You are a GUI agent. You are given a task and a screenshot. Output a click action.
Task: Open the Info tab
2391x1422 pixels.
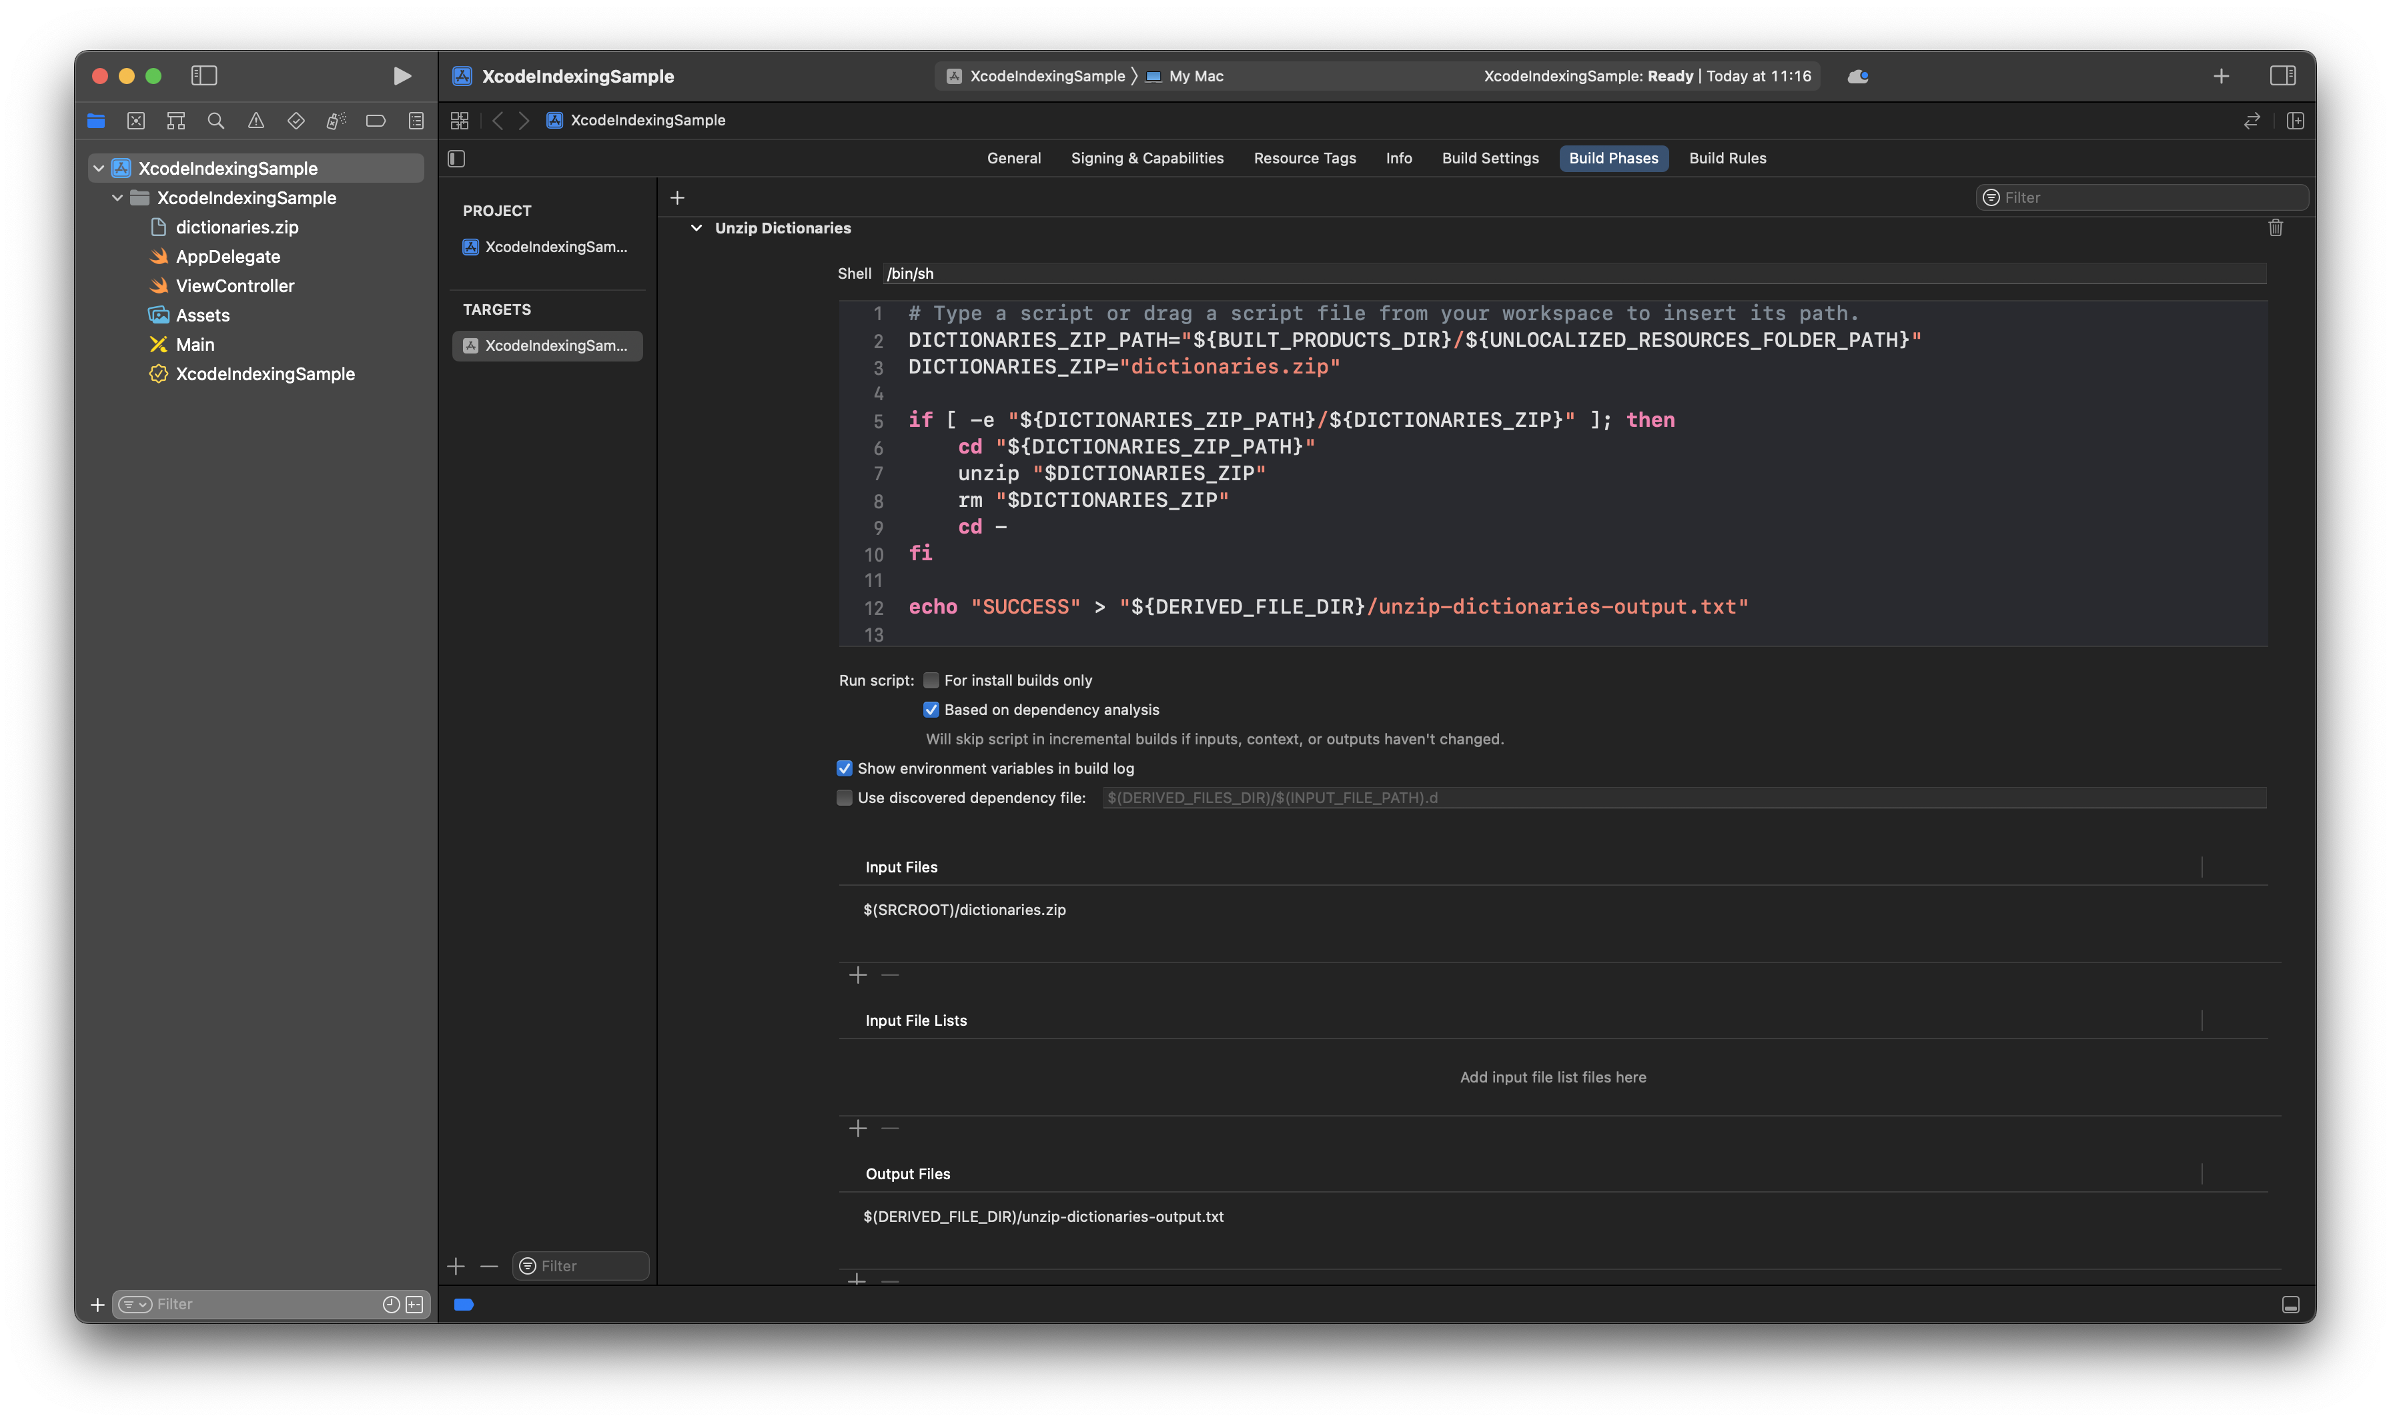pyautogui.click(x=1398, y=158)
